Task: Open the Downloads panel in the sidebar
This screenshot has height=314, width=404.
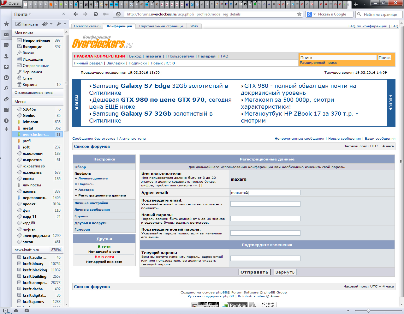Action: (6, 67)
